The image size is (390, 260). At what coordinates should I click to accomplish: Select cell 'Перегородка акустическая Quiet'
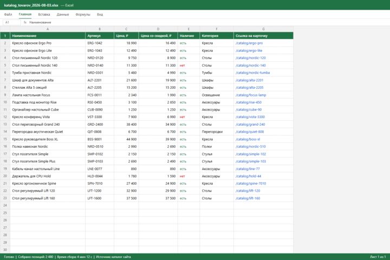click(x=48, y=132)
